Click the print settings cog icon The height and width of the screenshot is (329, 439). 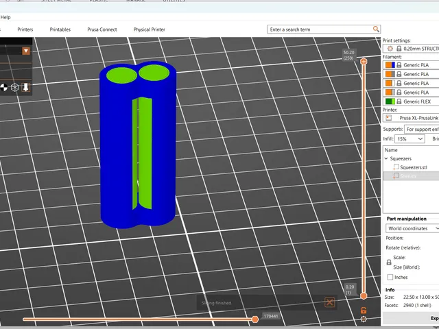click(390, 49)
